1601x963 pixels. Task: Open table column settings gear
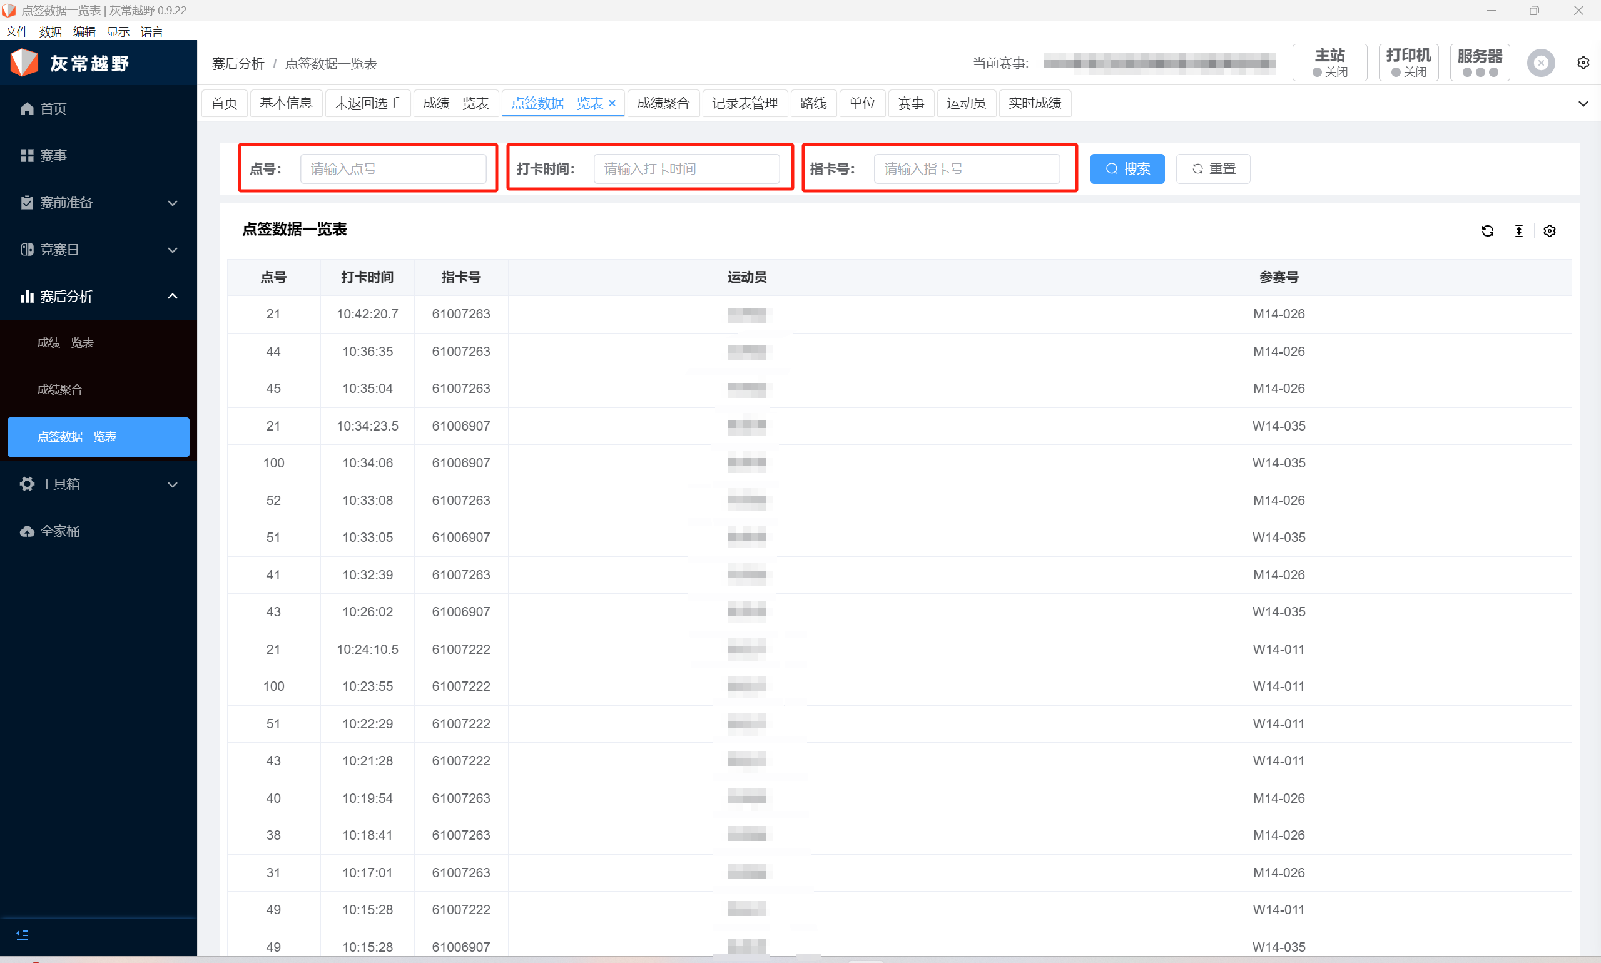click(1550, 231)
